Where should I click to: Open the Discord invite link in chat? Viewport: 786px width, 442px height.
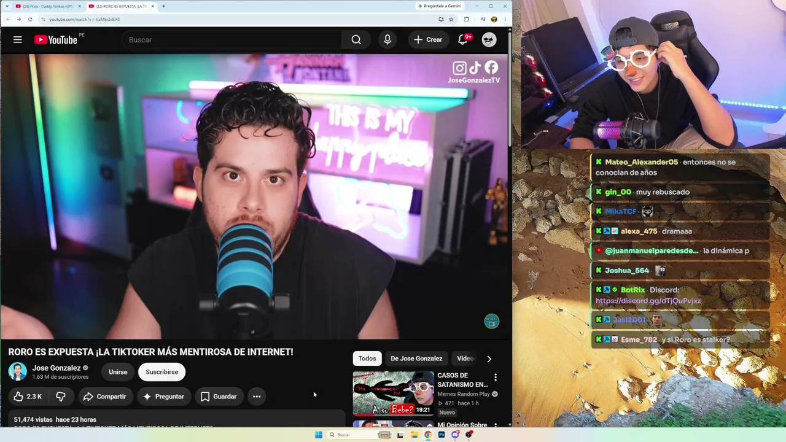[x=648, y=301]
